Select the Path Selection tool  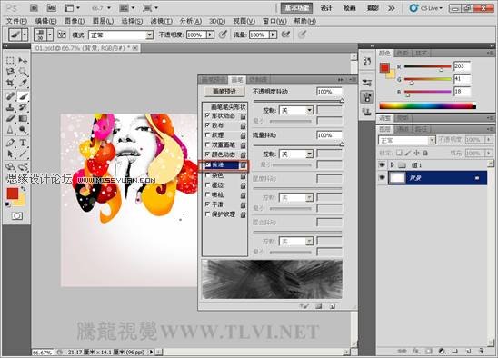point(10,154)
